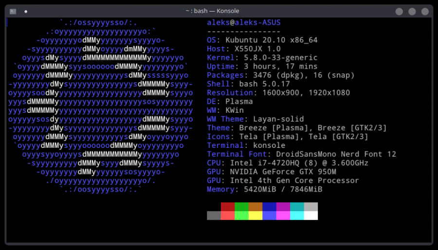Click the aleks@aleks-ASUS header text
This screenshot has height=250, width=438.
click(x=243, y=23)
